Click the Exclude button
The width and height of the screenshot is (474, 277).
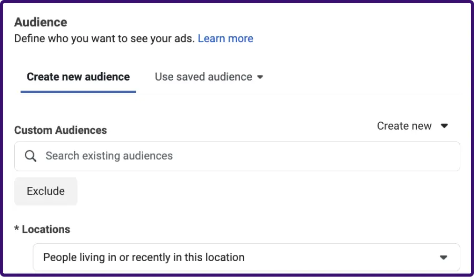(x=46, y=191)
